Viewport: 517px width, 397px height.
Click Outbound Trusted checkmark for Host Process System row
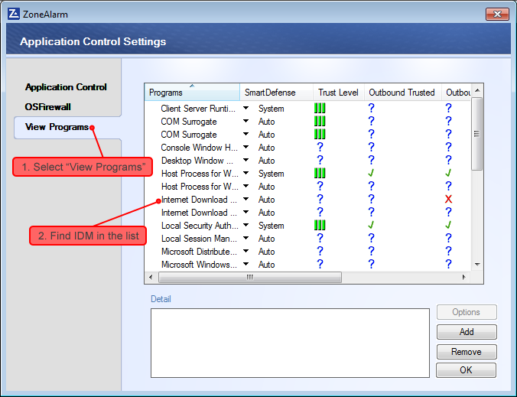(371, 174)
